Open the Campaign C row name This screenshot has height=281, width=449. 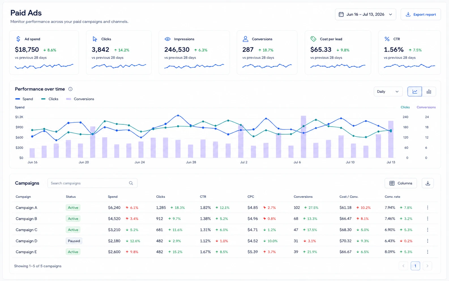point(26,230)
